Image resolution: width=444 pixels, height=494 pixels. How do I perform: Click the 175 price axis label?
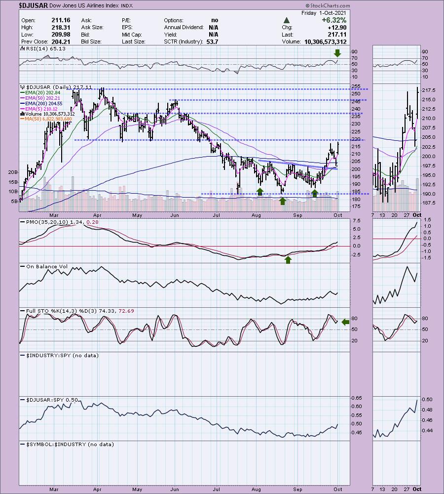(x=356, y=206)
